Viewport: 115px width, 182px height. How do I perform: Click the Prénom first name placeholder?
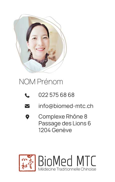pos(50,82)
